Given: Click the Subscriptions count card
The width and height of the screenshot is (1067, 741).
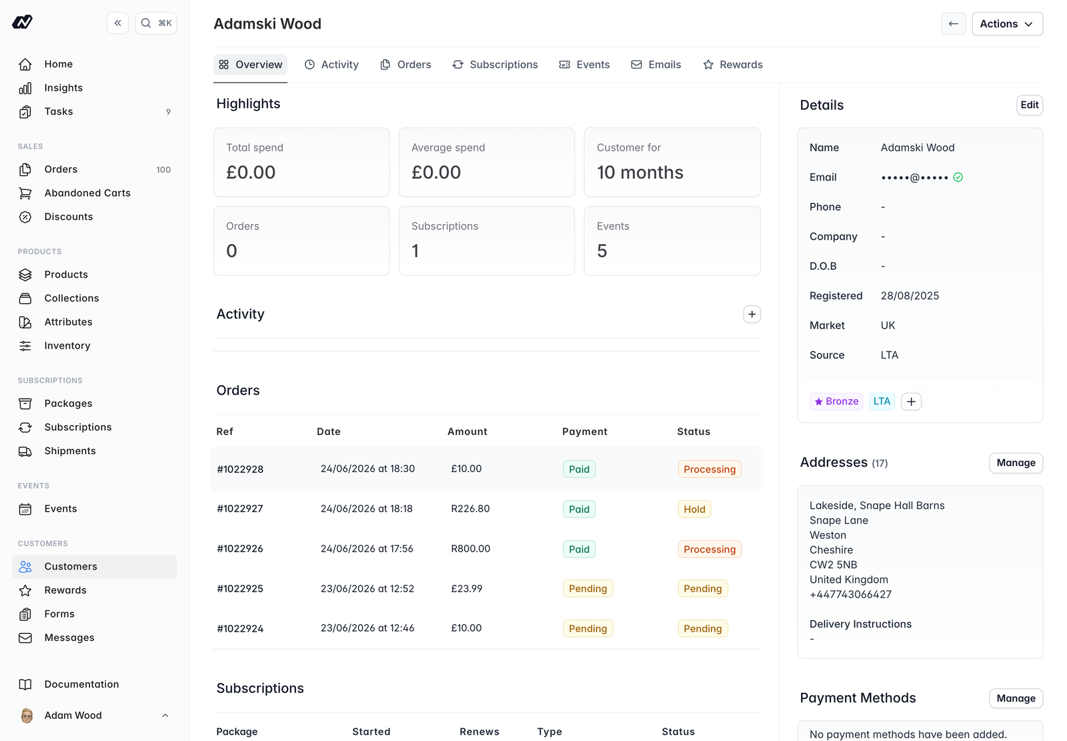Looking at the screenshot, I should [x=487, y=241].
